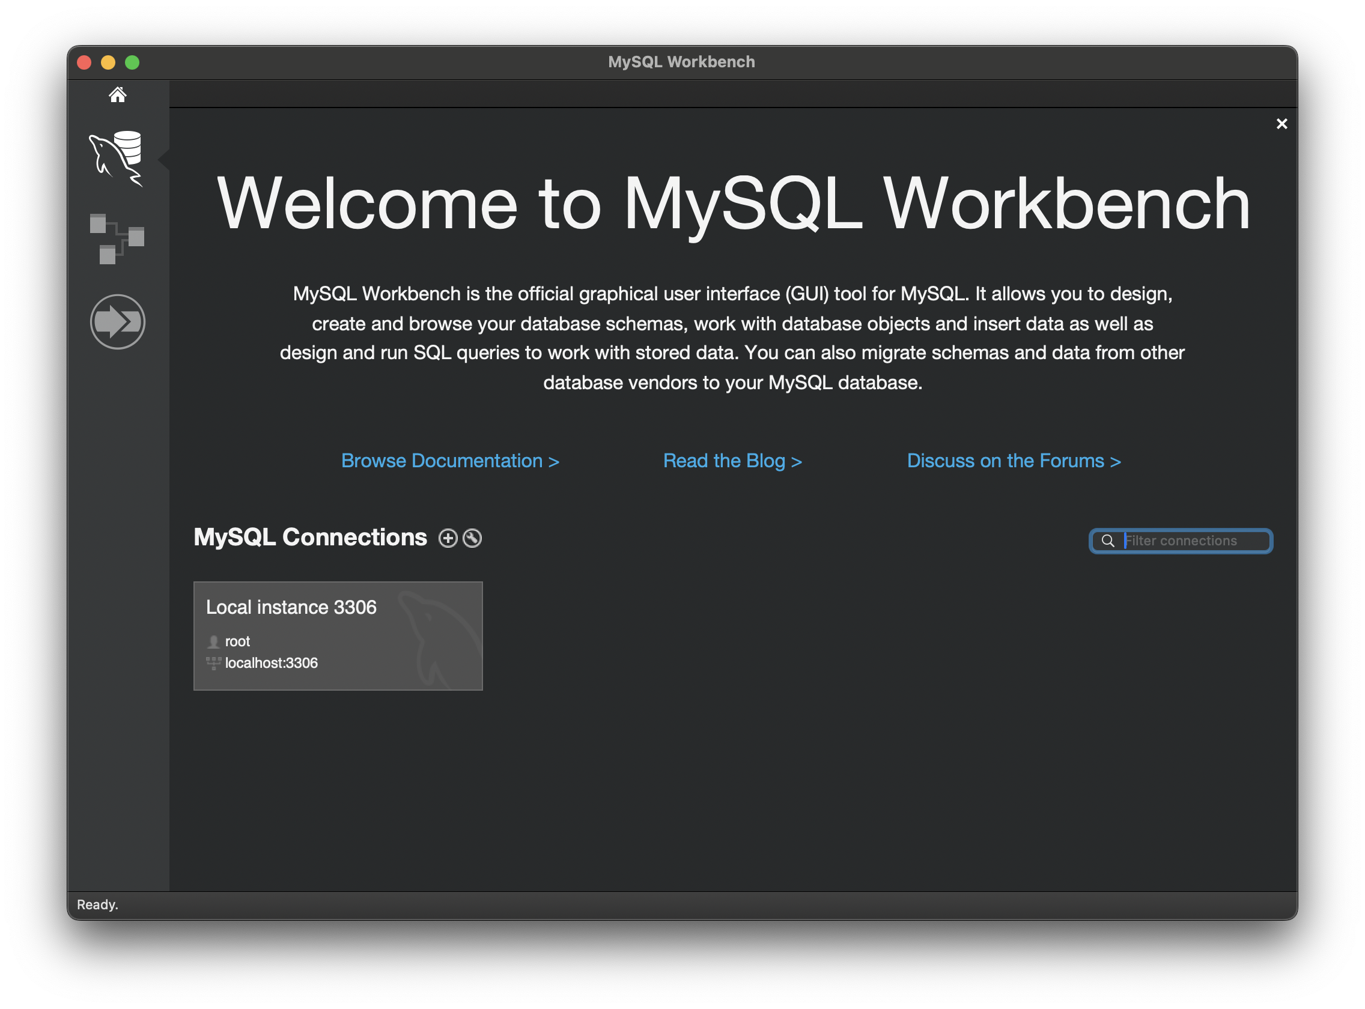Add a new MySQL connection with plus icon
Screen dimensions: 1365x1009
(x=448, y=538)
